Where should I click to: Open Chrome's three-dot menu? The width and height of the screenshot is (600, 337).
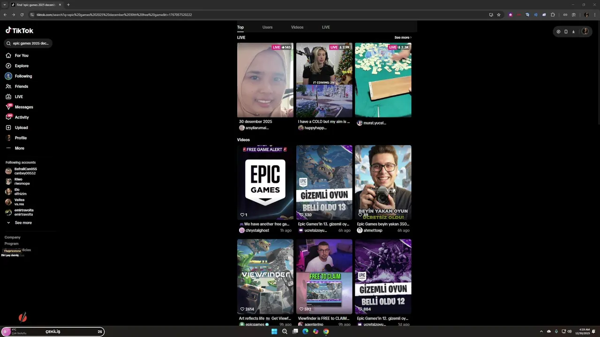click(594, 15)
